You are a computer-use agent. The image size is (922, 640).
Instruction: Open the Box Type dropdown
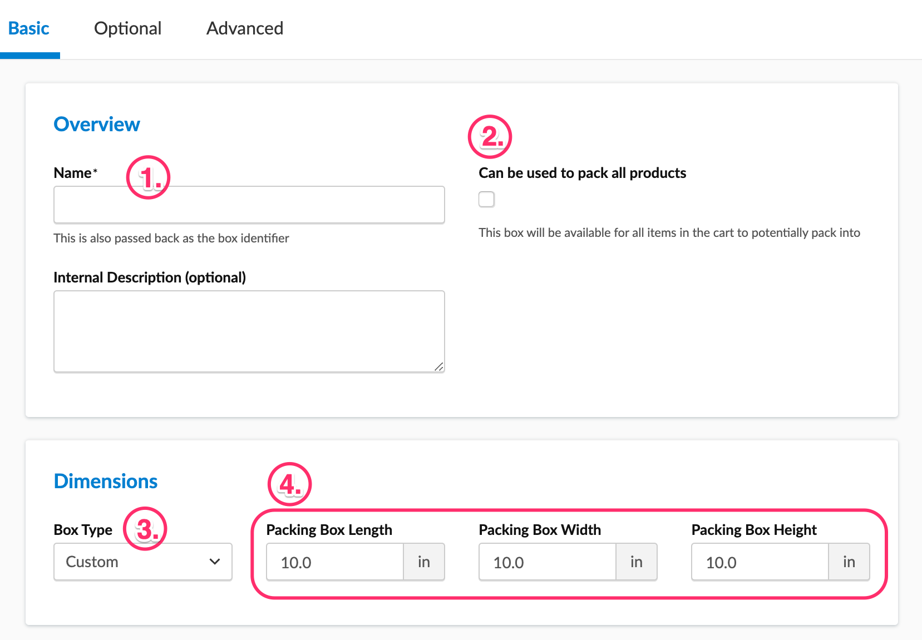(143, 562)
